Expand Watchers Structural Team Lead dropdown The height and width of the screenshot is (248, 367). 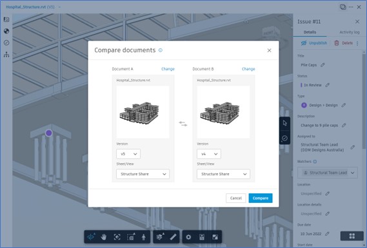point(328,173)
